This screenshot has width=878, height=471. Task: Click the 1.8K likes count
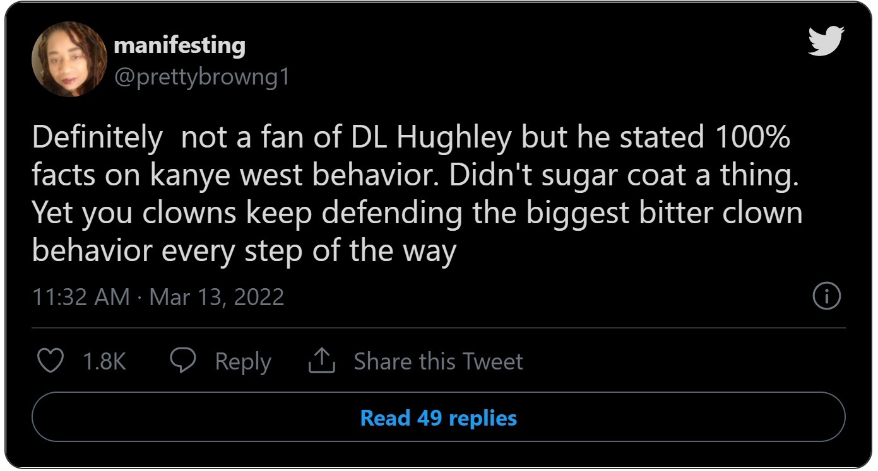click(104, 361)
